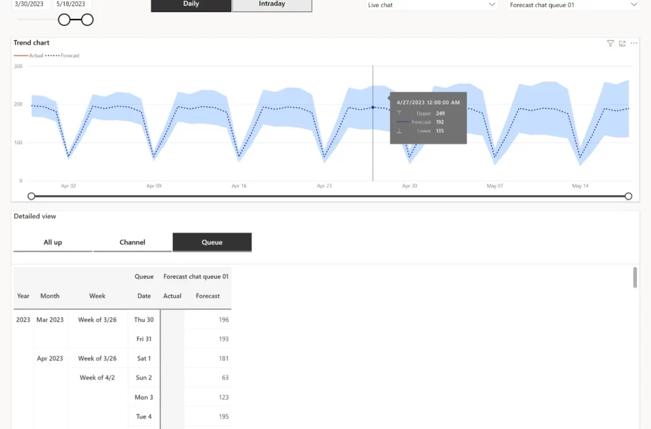651x429 pixels.
Task: Click forecast value 193
Action: click(223, 339)
